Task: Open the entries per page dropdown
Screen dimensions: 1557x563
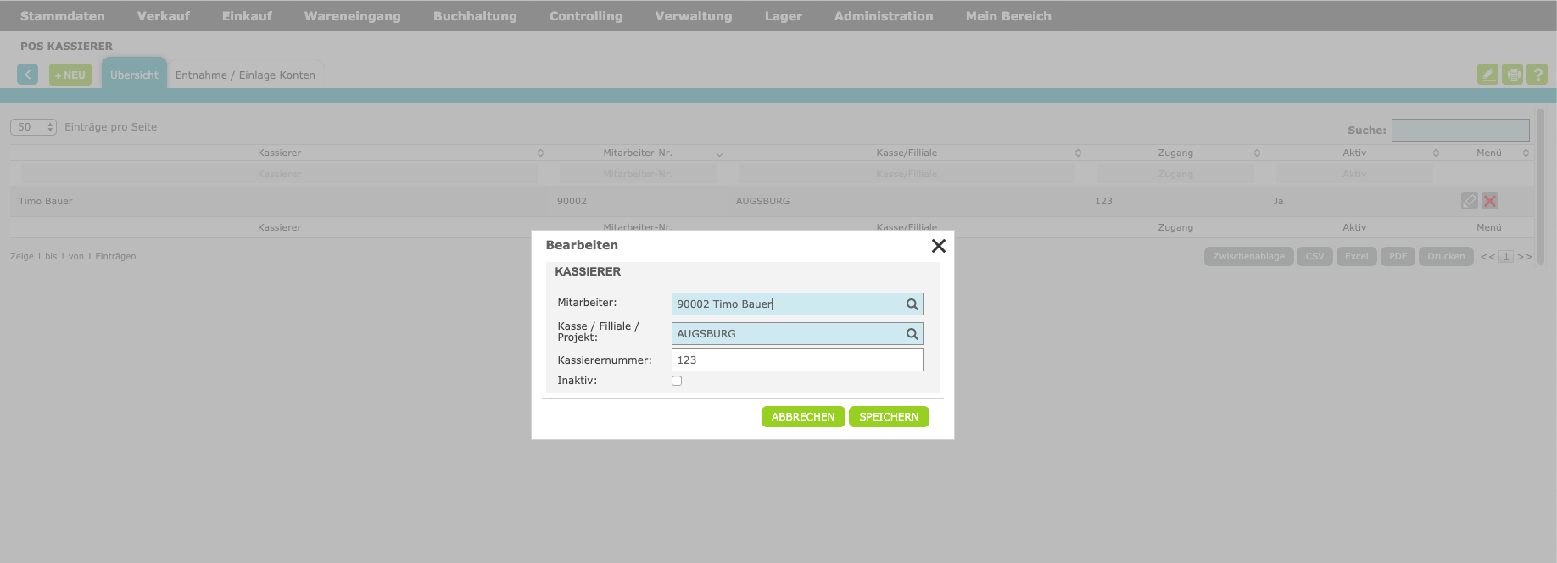Action: [33, 127]
